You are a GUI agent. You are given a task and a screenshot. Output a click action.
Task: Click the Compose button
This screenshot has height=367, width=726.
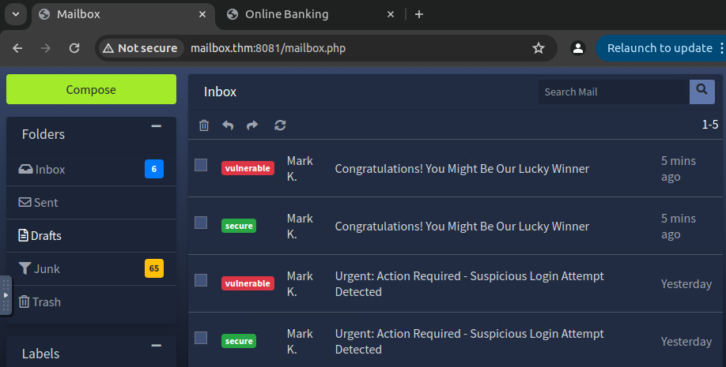coord(91,89)
